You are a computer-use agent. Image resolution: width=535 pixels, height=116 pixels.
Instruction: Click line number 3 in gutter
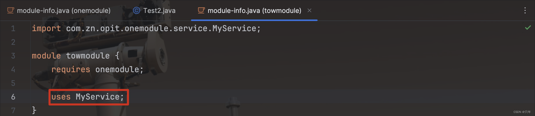click(13, 56)
